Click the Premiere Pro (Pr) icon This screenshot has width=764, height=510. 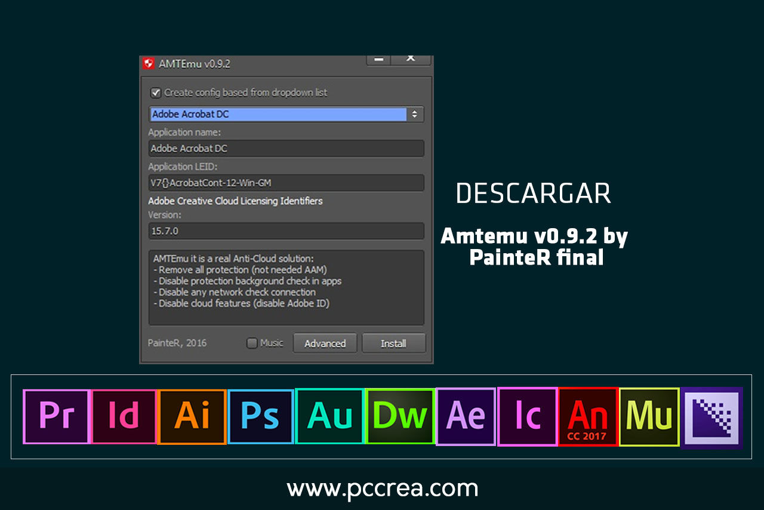pyautogui.click(x=56, y=416)
